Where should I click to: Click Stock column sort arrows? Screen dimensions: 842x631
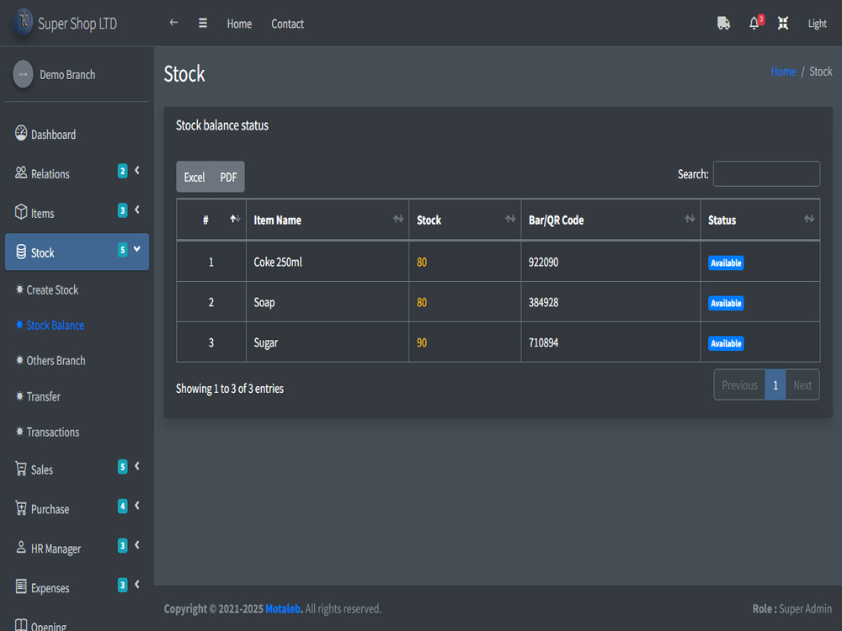(x=510, y=219)
